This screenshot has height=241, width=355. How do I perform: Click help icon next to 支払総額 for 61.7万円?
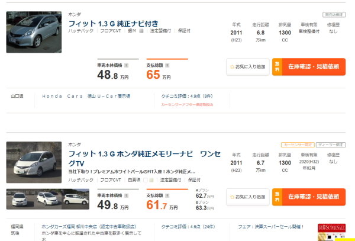tap(167, 195)
